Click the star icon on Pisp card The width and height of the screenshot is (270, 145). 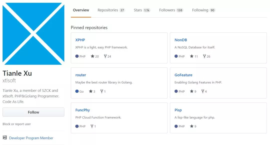pos(192,126)
